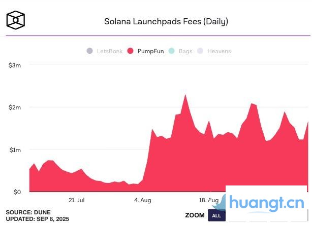Hide the PumpFun series via its label
The width and height of the screenshot is (312, 226).
click(151, 51)
